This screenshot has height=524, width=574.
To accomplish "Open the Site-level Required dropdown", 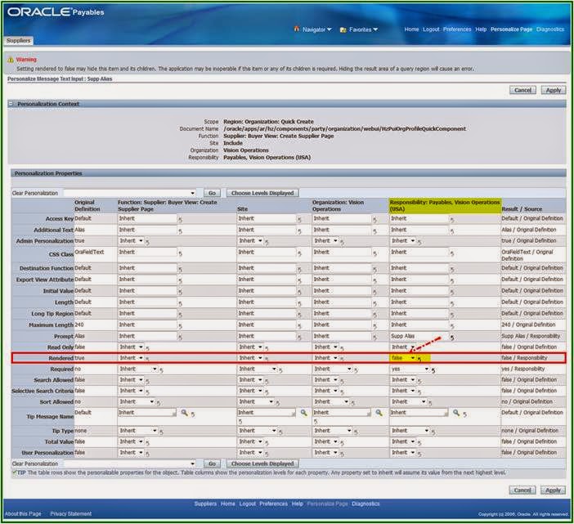I will point(258,369).
